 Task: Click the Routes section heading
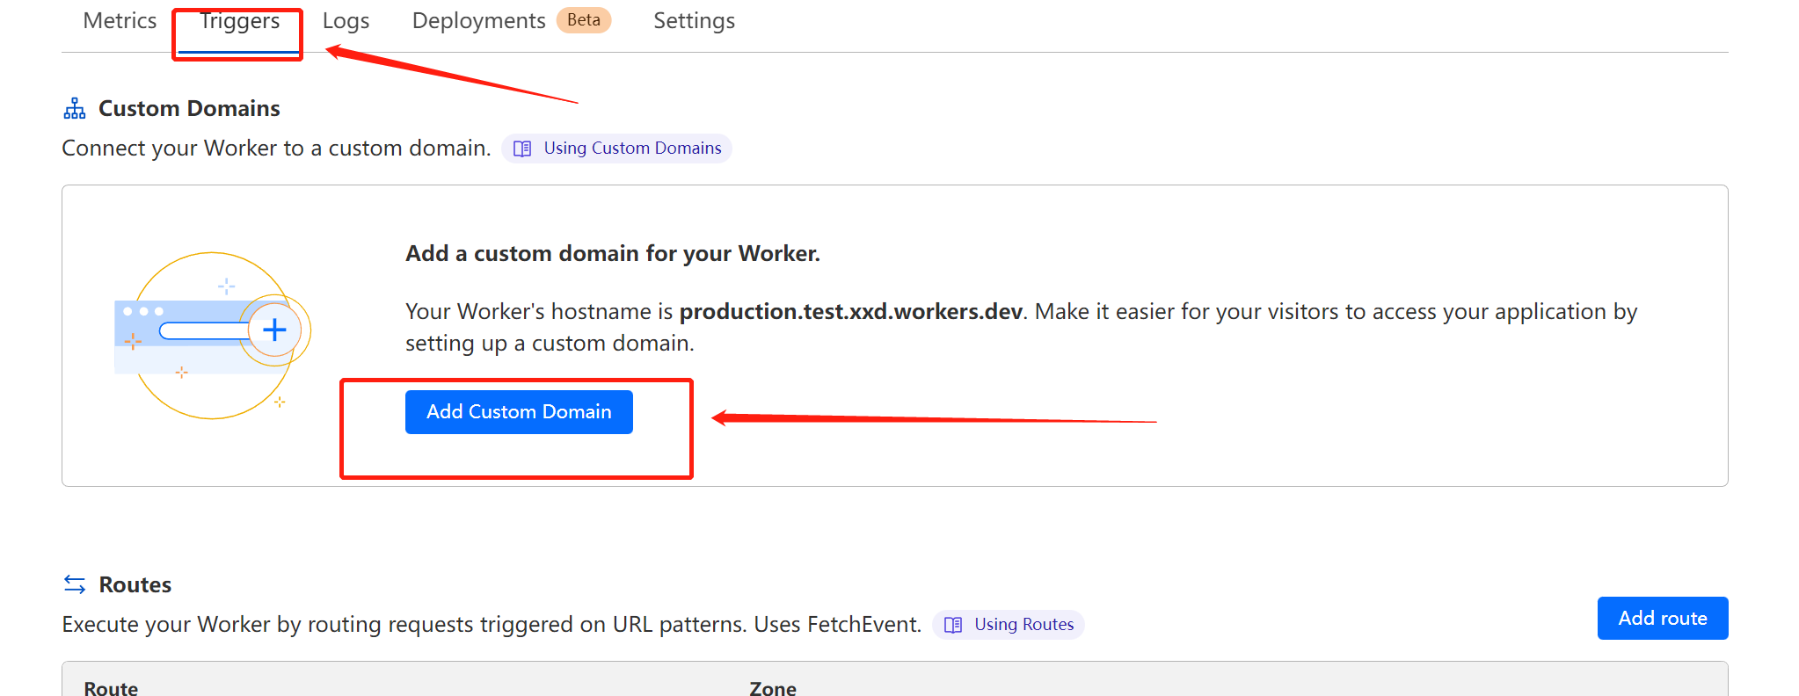135,584
